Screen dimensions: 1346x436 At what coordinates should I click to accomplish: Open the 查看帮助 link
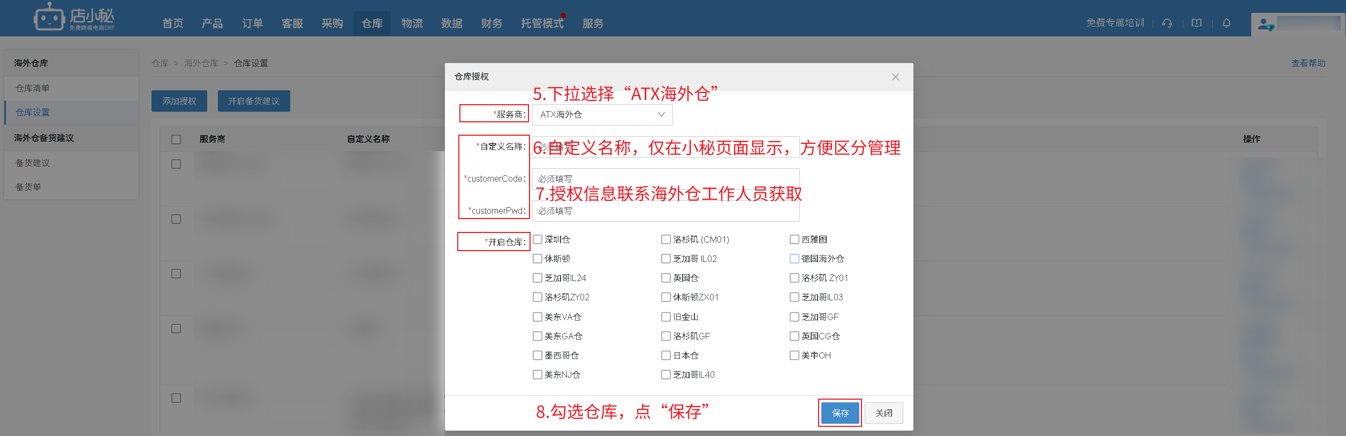(1308, 63)
